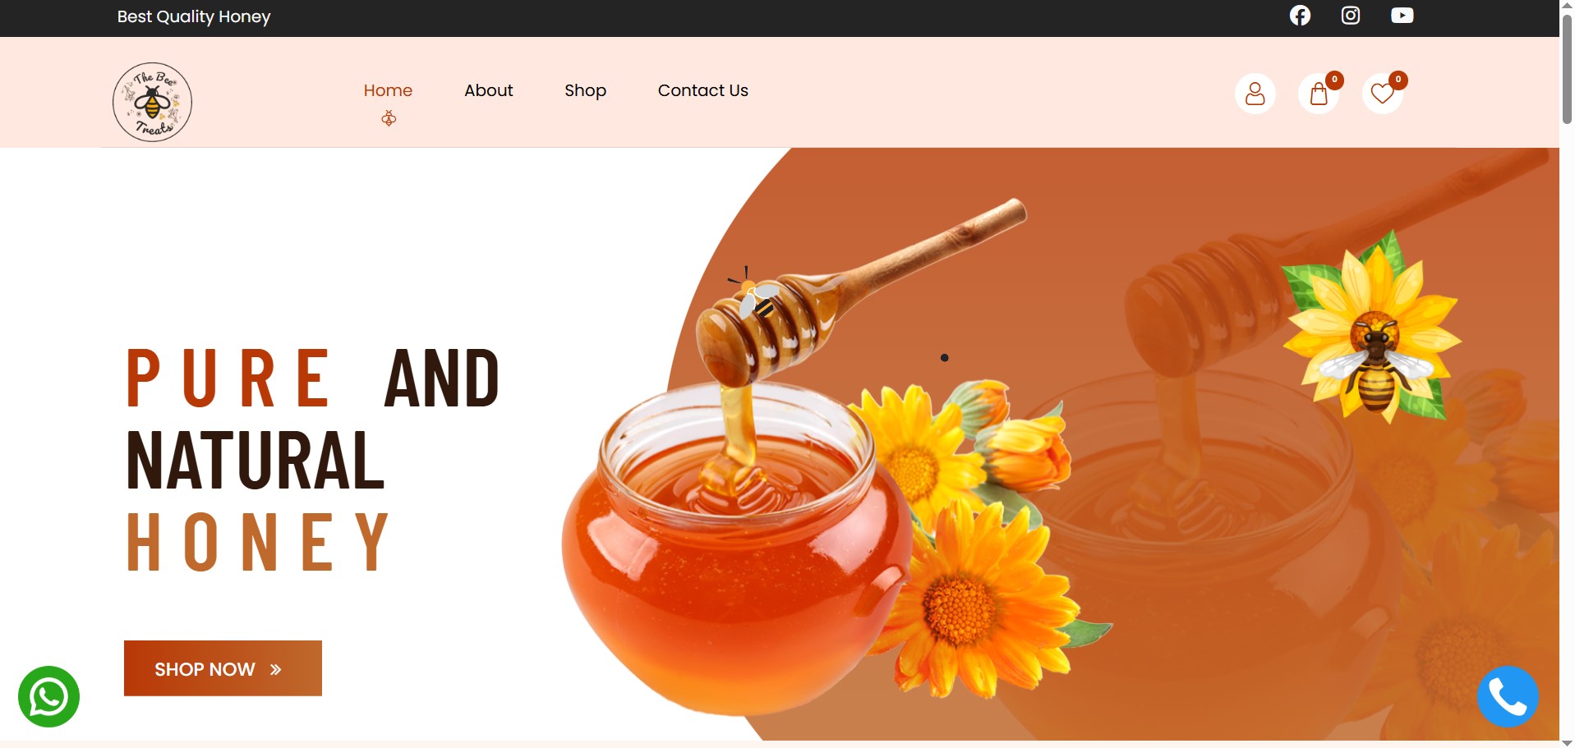Navigate to the Shop page
1575x748 pixels.
click(585, 90)
